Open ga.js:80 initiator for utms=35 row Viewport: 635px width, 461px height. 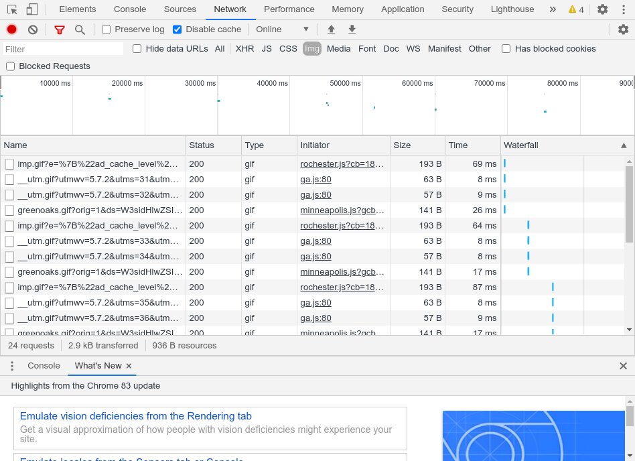pos(315,303)
